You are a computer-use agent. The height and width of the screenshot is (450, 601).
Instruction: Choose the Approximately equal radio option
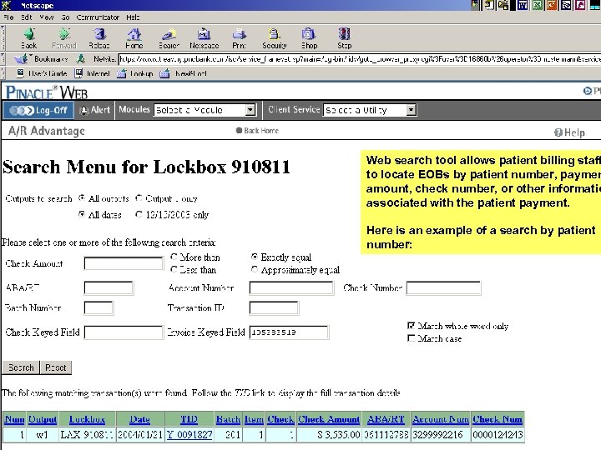(255, 269)
